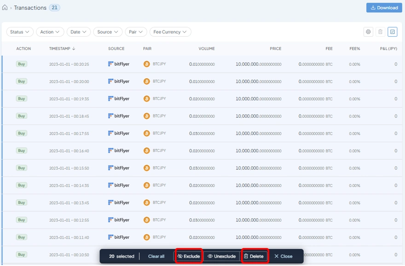Screen dimensions: 405x266
Task: Click price value in 00:14:35 row
Action: coord(258,185)
